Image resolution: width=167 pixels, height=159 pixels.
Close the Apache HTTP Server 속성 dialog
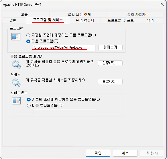coord(162,5)
